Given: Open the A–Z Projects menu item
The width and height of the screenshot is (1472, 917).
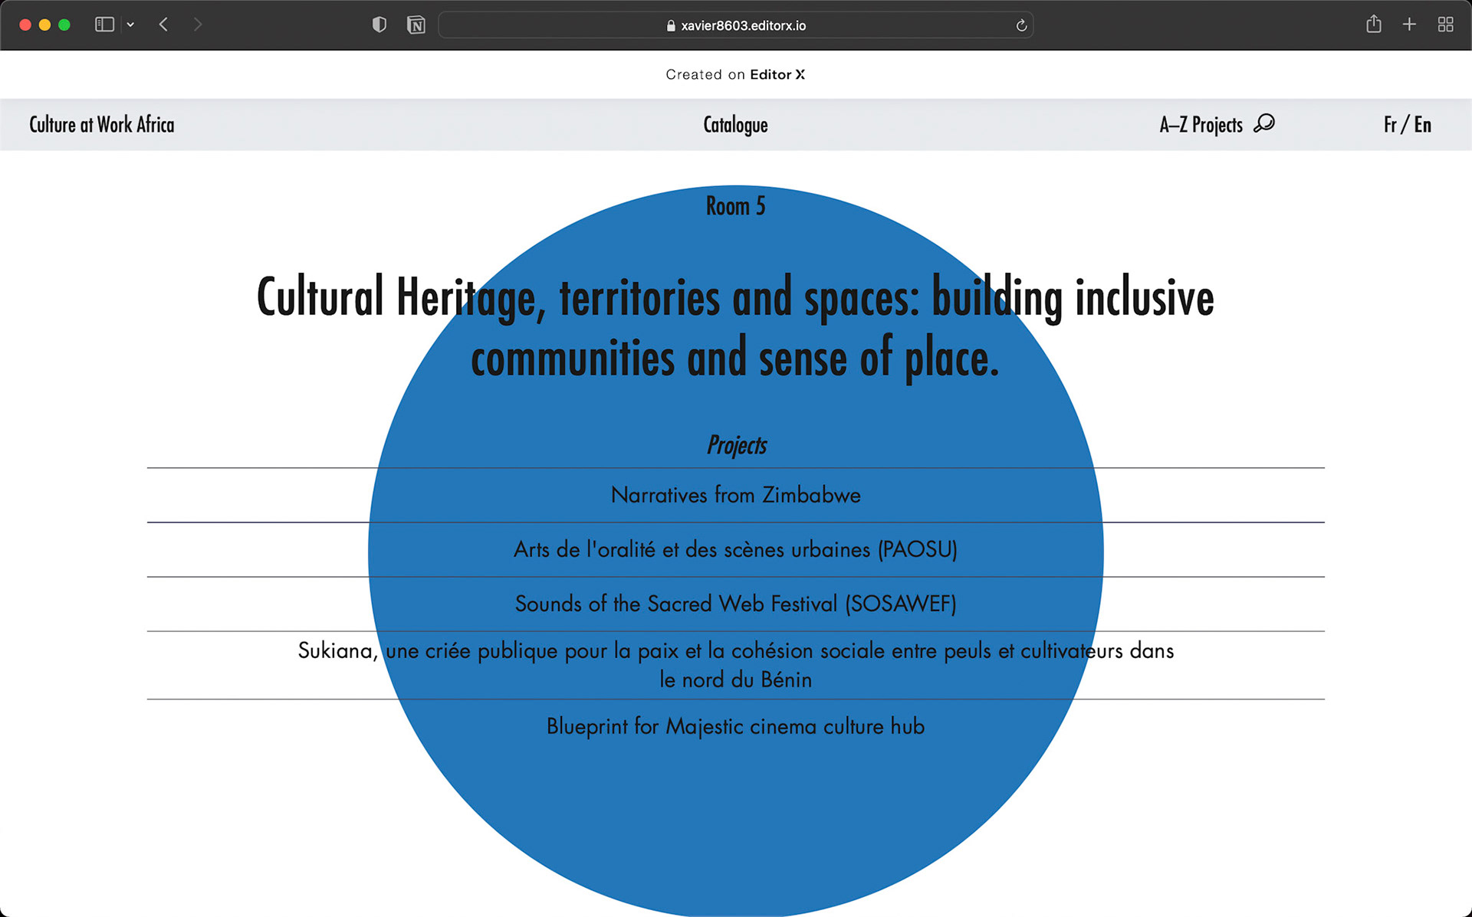Looking at the screenshot, I should click(x=1201, y=125).
